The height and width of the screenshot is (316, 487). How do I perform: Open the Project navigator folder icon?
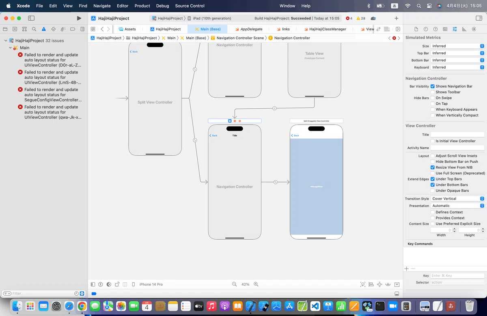(x=5, y=29)
